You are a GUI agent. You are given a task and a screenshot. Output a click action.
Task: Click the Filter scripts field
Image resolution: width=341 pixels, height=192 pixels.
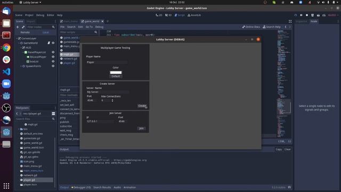coord(79,32)
